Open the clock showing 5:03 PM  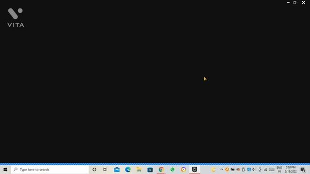coord(291,170)
